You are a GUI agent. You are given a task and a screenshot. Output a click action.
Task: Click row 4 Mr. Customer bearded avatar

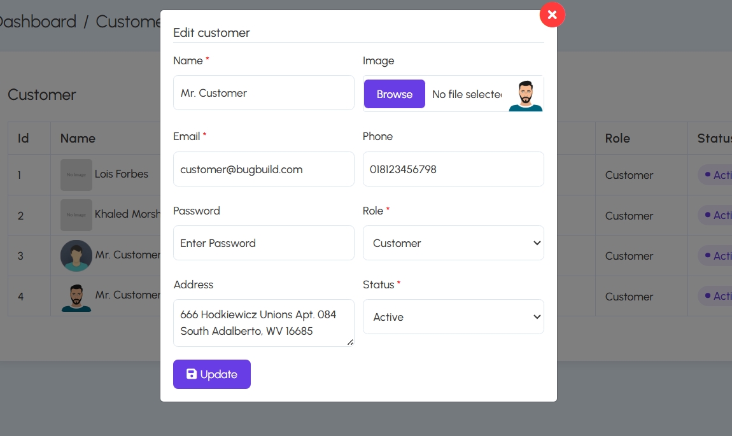[76, 298]
